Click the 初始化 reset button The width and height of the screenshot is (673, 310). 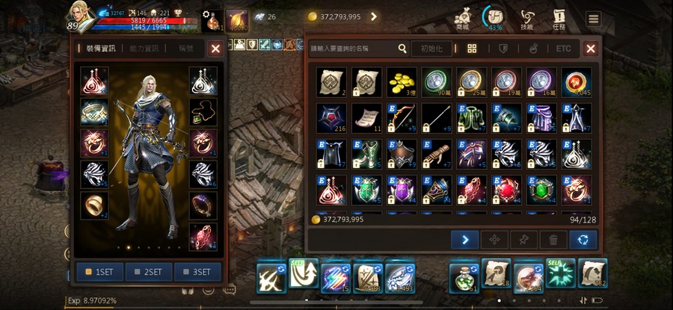[431, 49]
